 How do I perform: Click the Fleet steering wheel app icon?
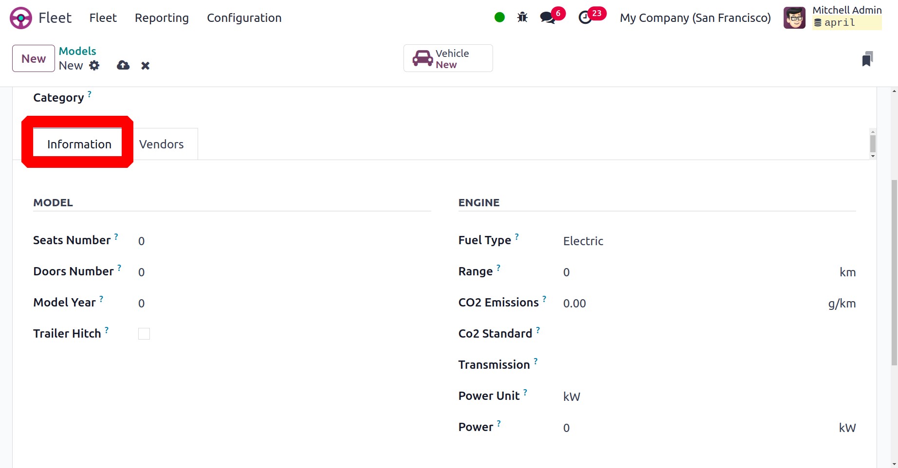21,18
